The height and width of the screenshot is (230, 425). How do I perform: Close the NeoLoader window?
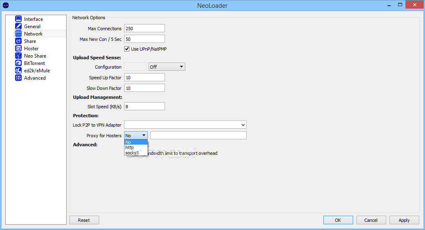point(415,4)
